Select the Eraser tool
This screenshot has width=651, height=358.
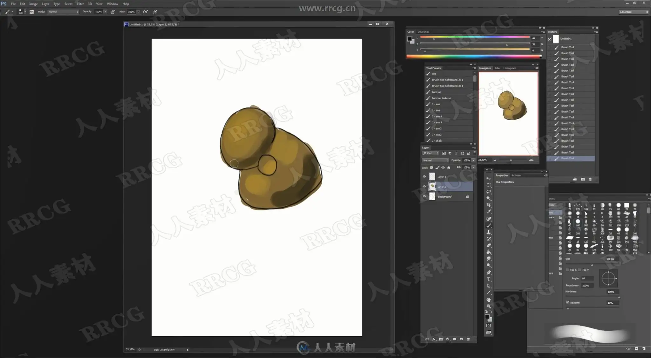pyautogui.click(x=489, y=245)
